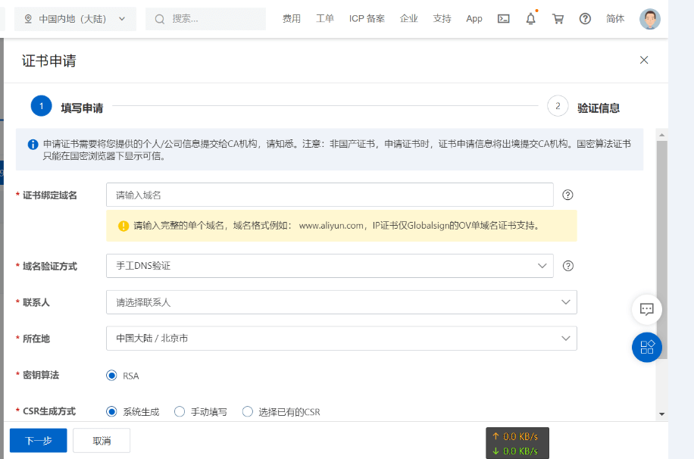Open the 中国内地（大陆） region selector
This screenshot has width=694, height=459.
(x=75, y=19)
